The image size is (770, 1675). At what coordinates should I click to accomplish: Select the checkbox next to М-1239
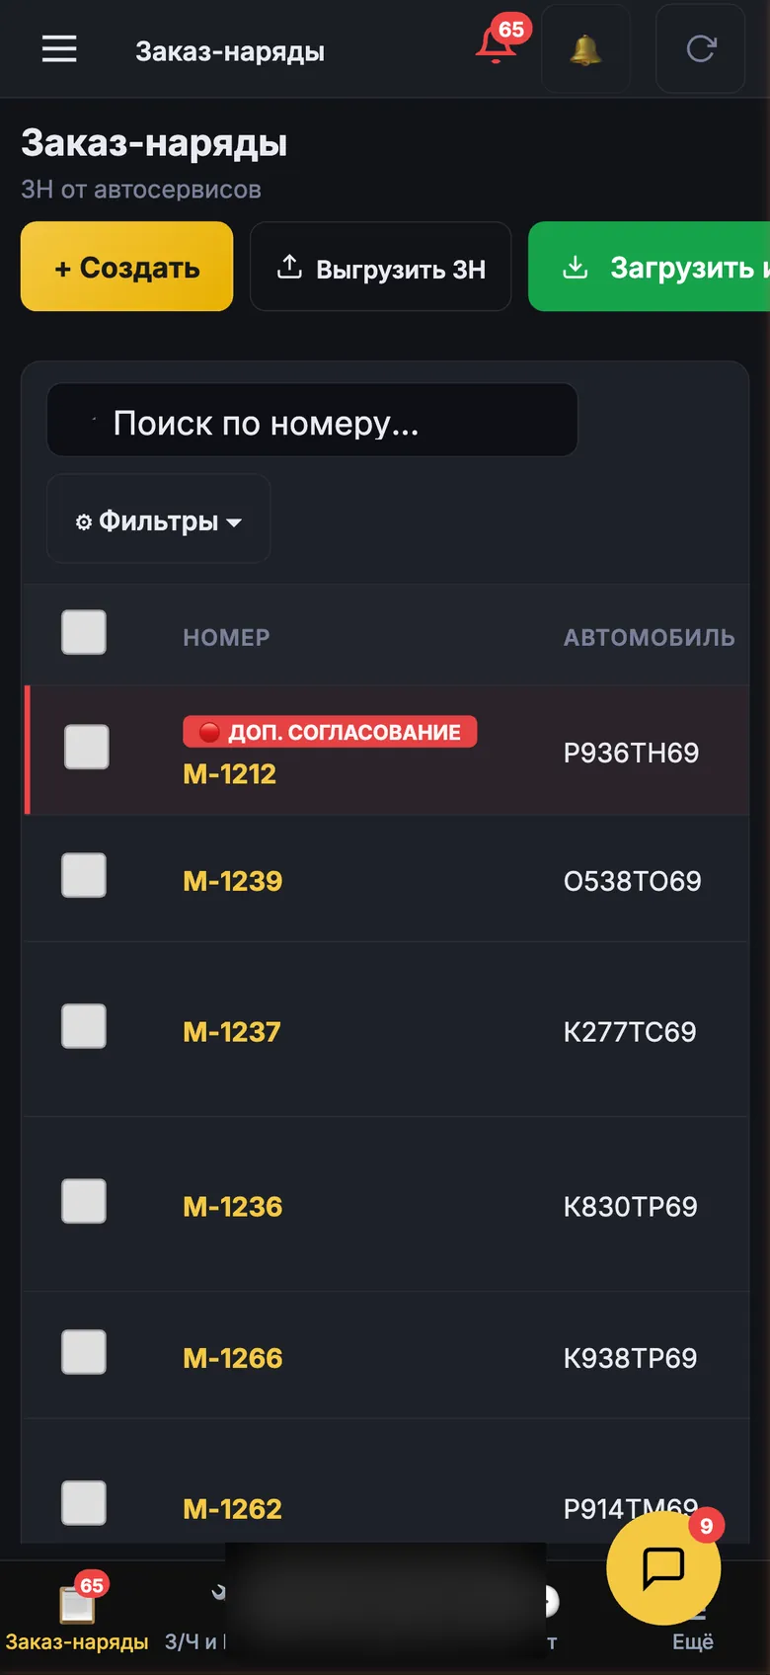point(84,875)
